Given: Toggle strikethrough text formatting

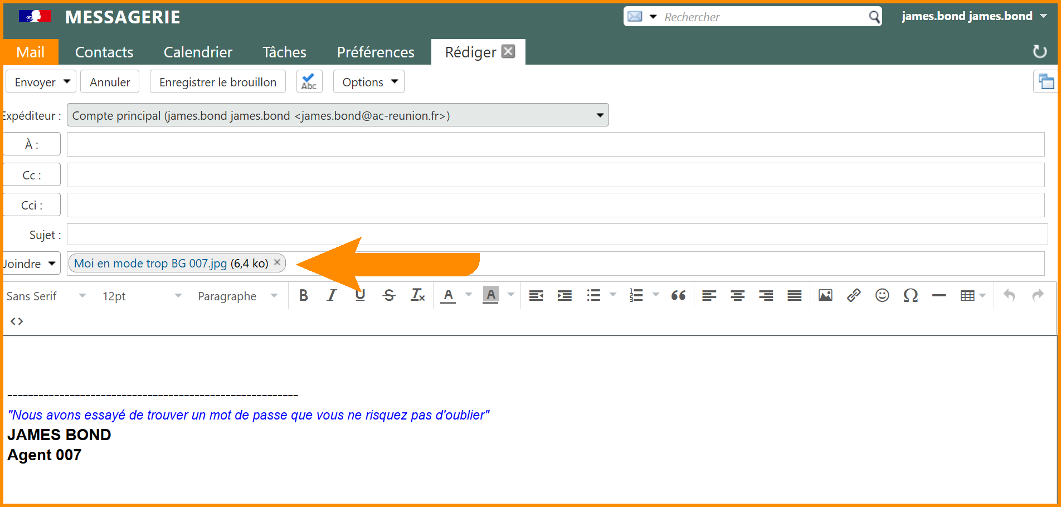Looking at the screenshot, I should click(389, 295).
